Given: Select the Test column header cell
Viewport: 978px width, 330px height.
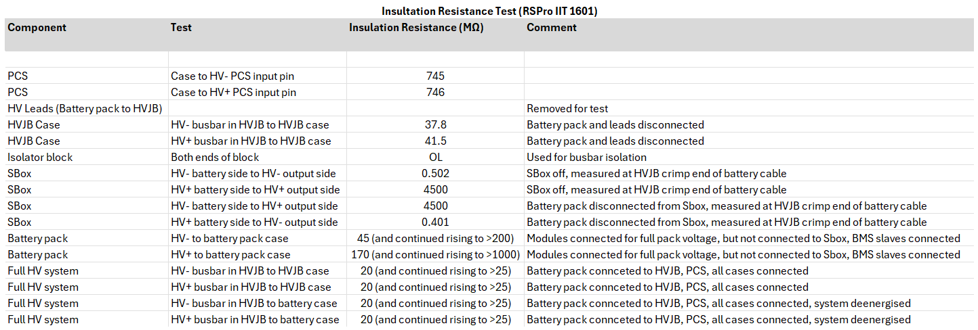Looking at the screenshot, I should coord(181,28).
